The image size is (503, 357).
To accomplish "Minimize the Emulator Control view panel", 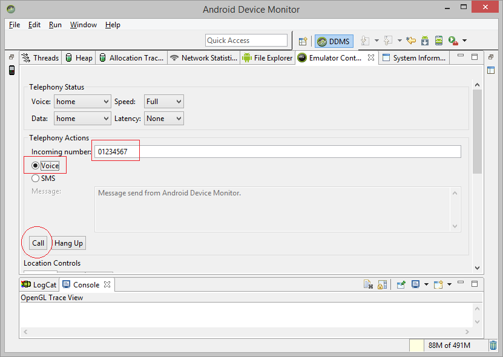I will (x=461, y=56).
